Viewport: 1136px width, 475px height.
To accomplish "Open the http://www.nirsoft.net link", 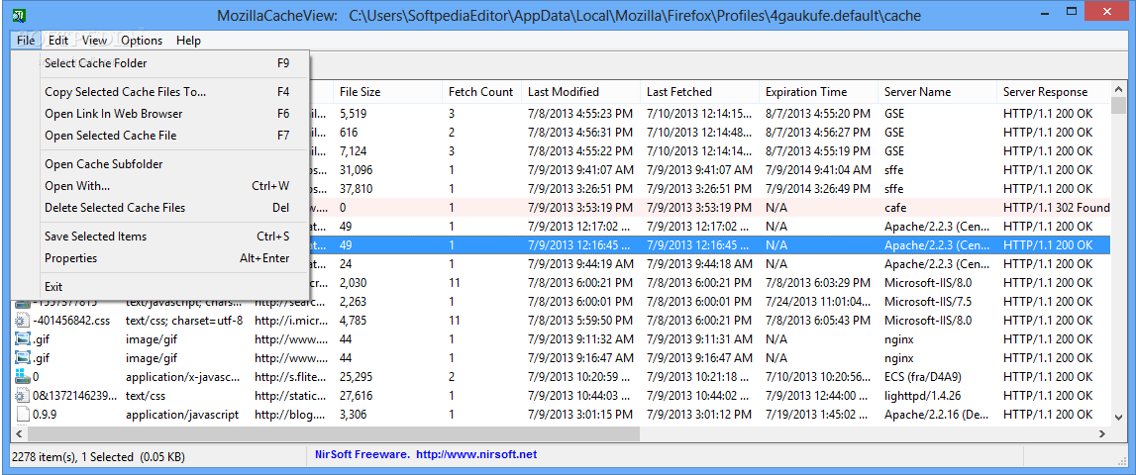I will point(476,455).
